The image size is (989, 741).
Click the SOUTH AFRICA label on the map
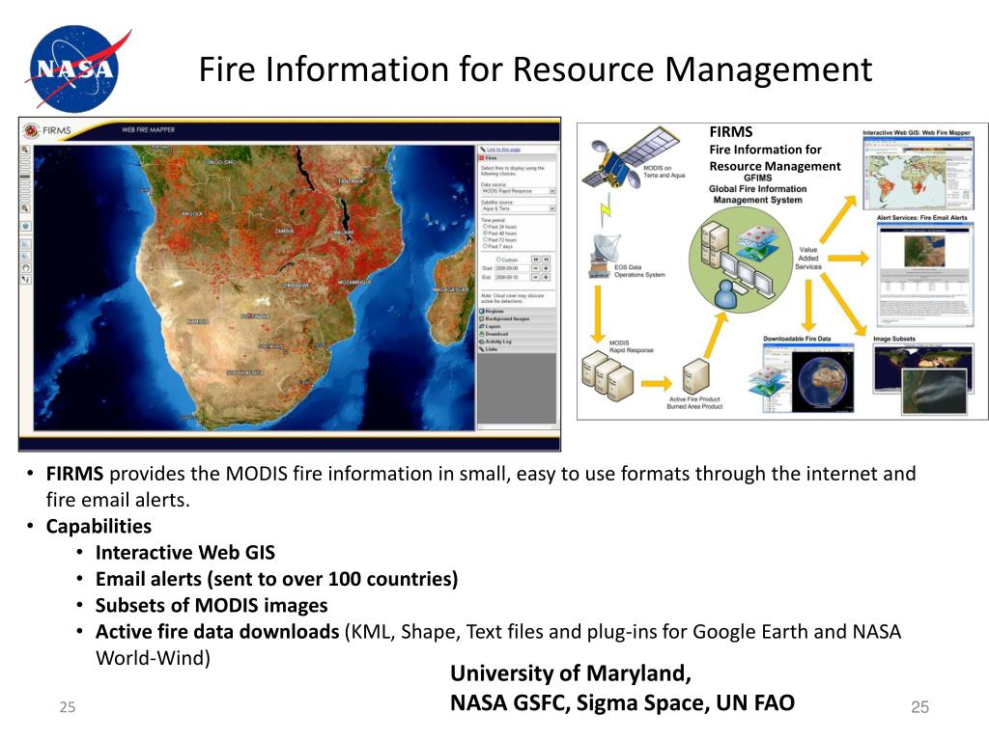244,373
